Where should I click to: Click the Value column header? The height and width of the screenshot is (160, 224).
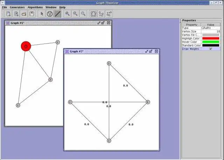coord(211,25)
